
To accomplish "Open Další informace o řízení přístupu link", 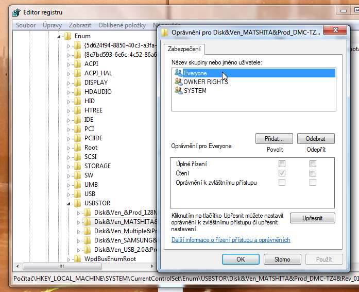I will tap(231, 240).
